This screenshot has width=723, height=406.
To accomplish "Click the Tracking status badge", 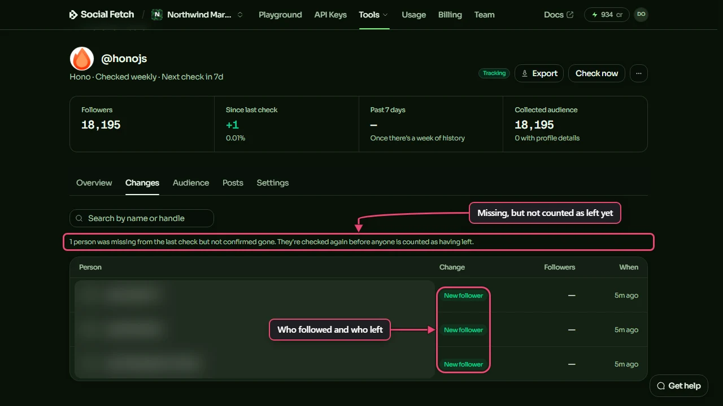I will [494, 73].
